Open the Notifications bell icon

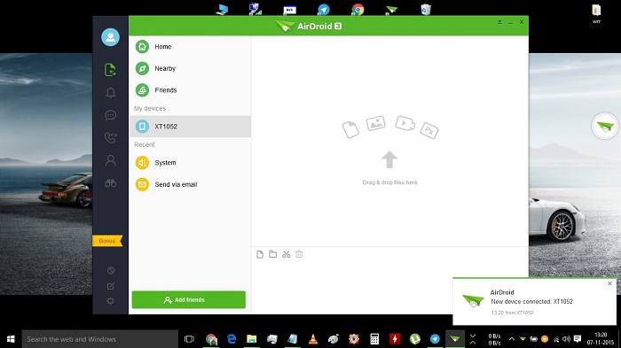pos(111,93)
